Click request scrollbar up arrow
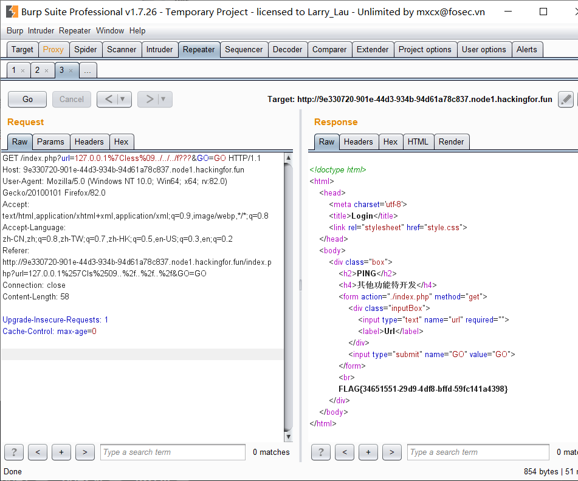Viewport: 578px width, 481px height. point(288,158)
